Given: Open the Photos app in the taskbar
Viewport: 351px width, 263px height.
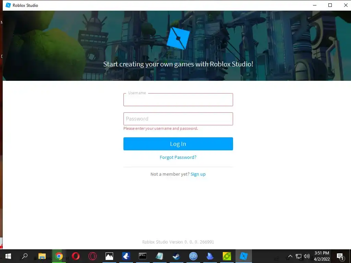Looking at the screenshot, I should point(109,256).
